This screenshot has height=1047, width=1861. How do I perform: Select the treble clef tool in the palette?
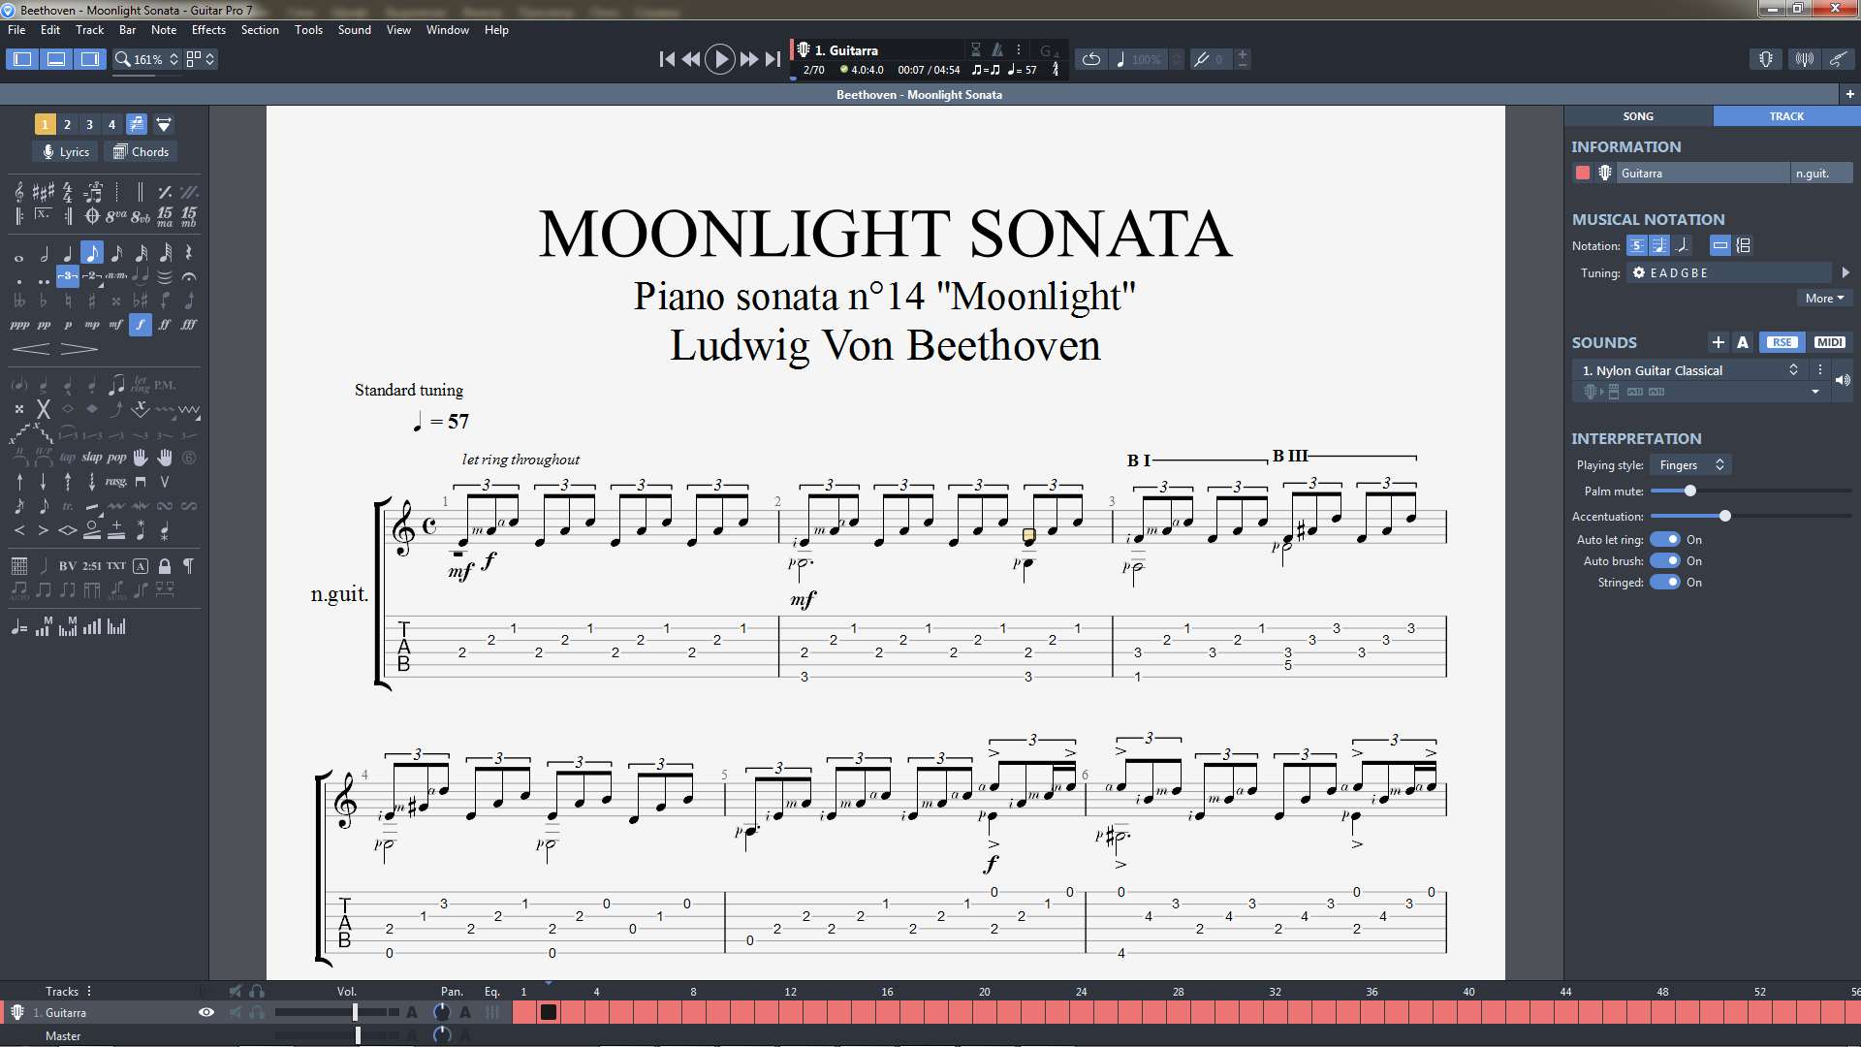[x=19, y=192]
